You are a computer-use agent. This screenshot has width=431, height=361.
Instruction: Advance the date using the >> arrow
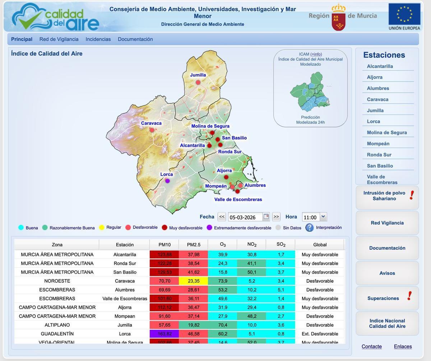pos(276,217)
